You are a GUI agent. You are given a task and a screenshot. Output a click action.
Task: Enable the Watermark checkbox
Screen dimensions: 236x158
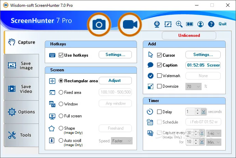[159, 75]
